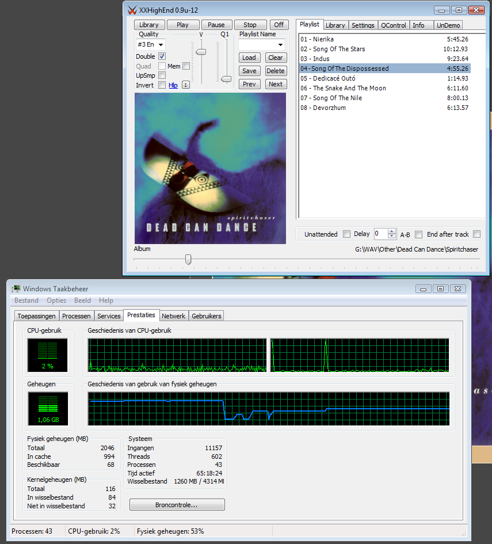Switch to the Playlist tab in XXHighEnd
Screen dimensions: 492x544
click(x=310, y=24)
